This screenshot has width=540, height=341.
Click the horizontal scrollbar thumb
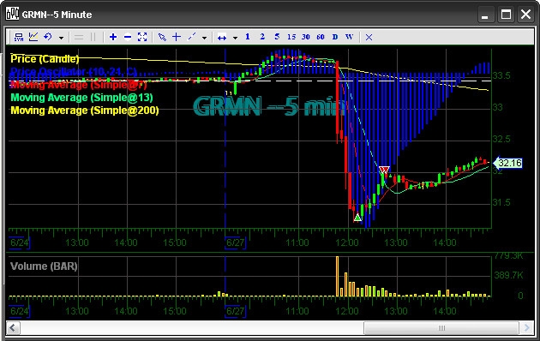click(x=441, y=328)
